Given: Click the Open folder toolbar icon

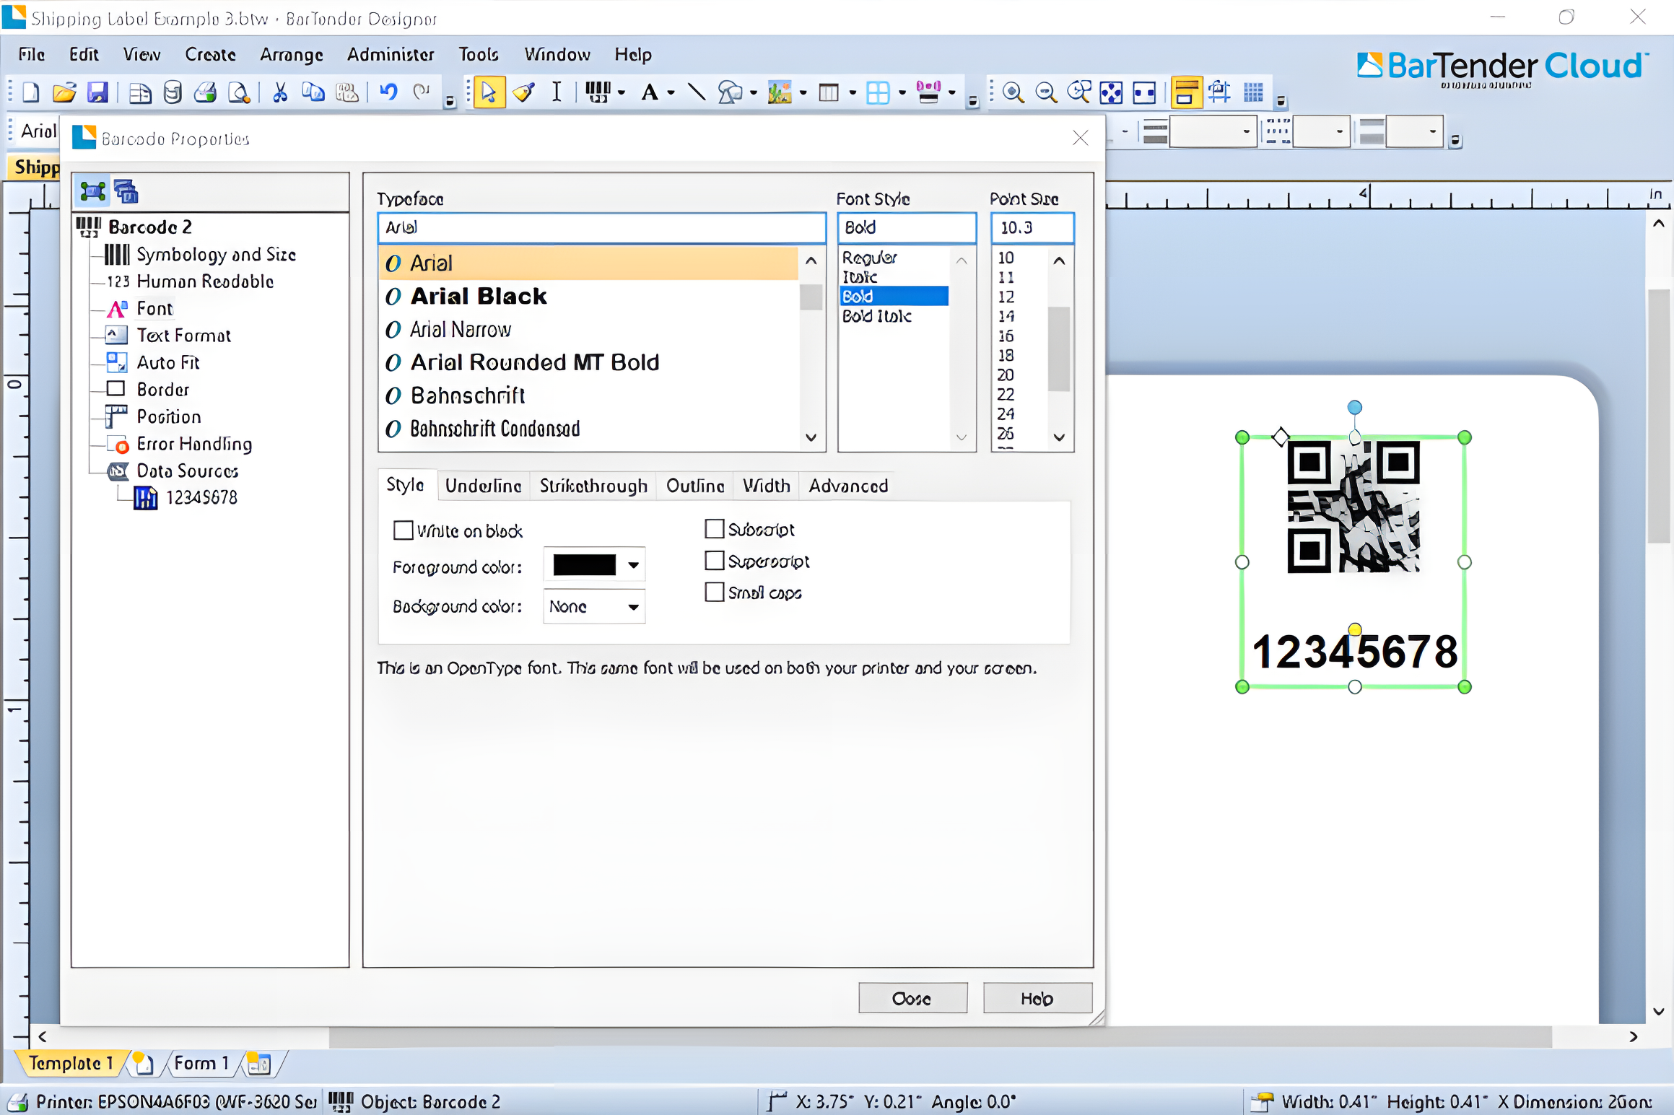Looking at the screenshot, I should coord(64,92).
